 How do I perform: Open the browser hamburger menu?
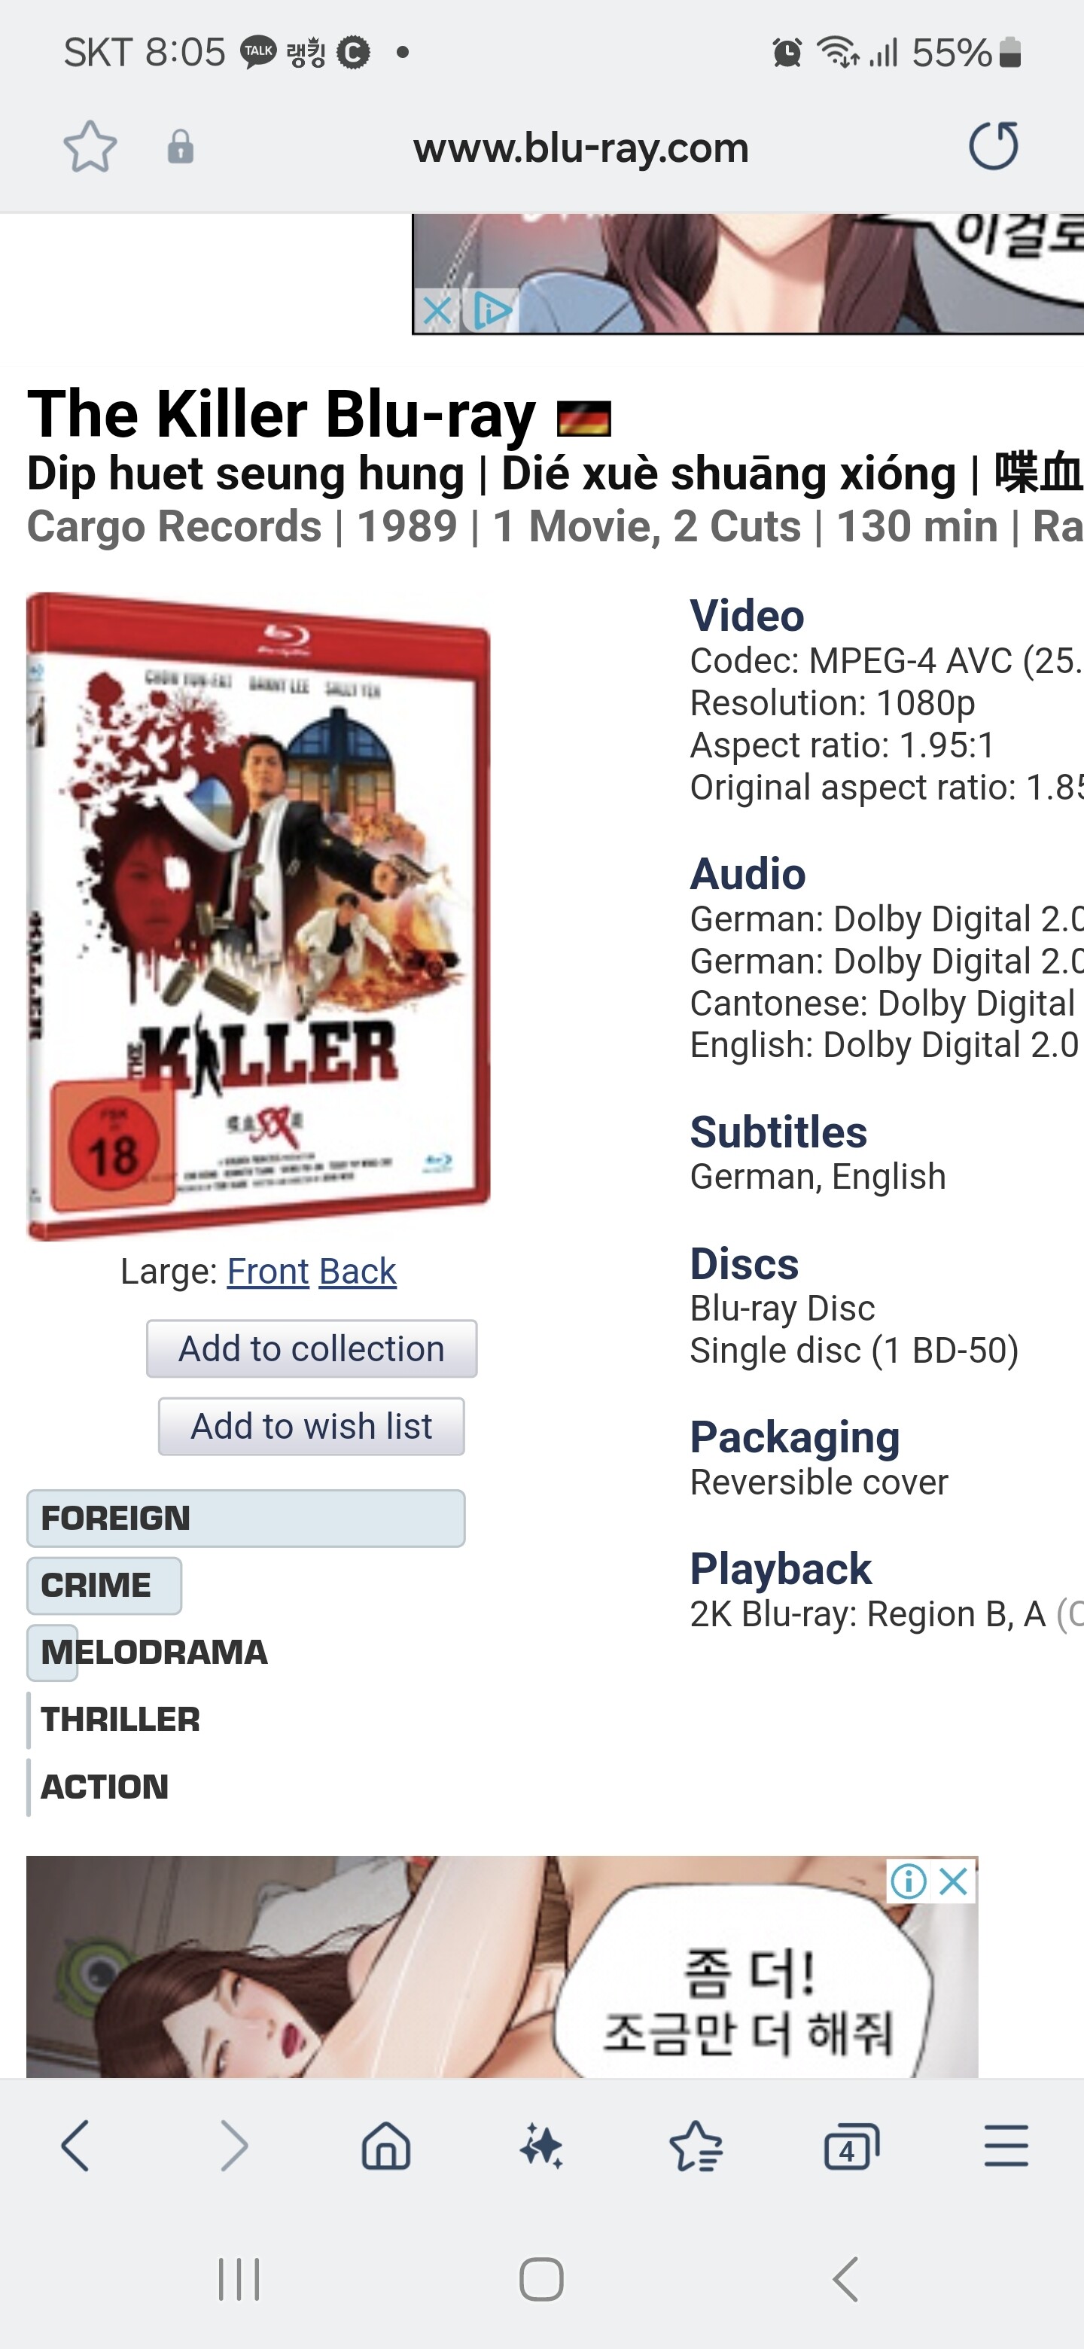click(1006, 2146)
